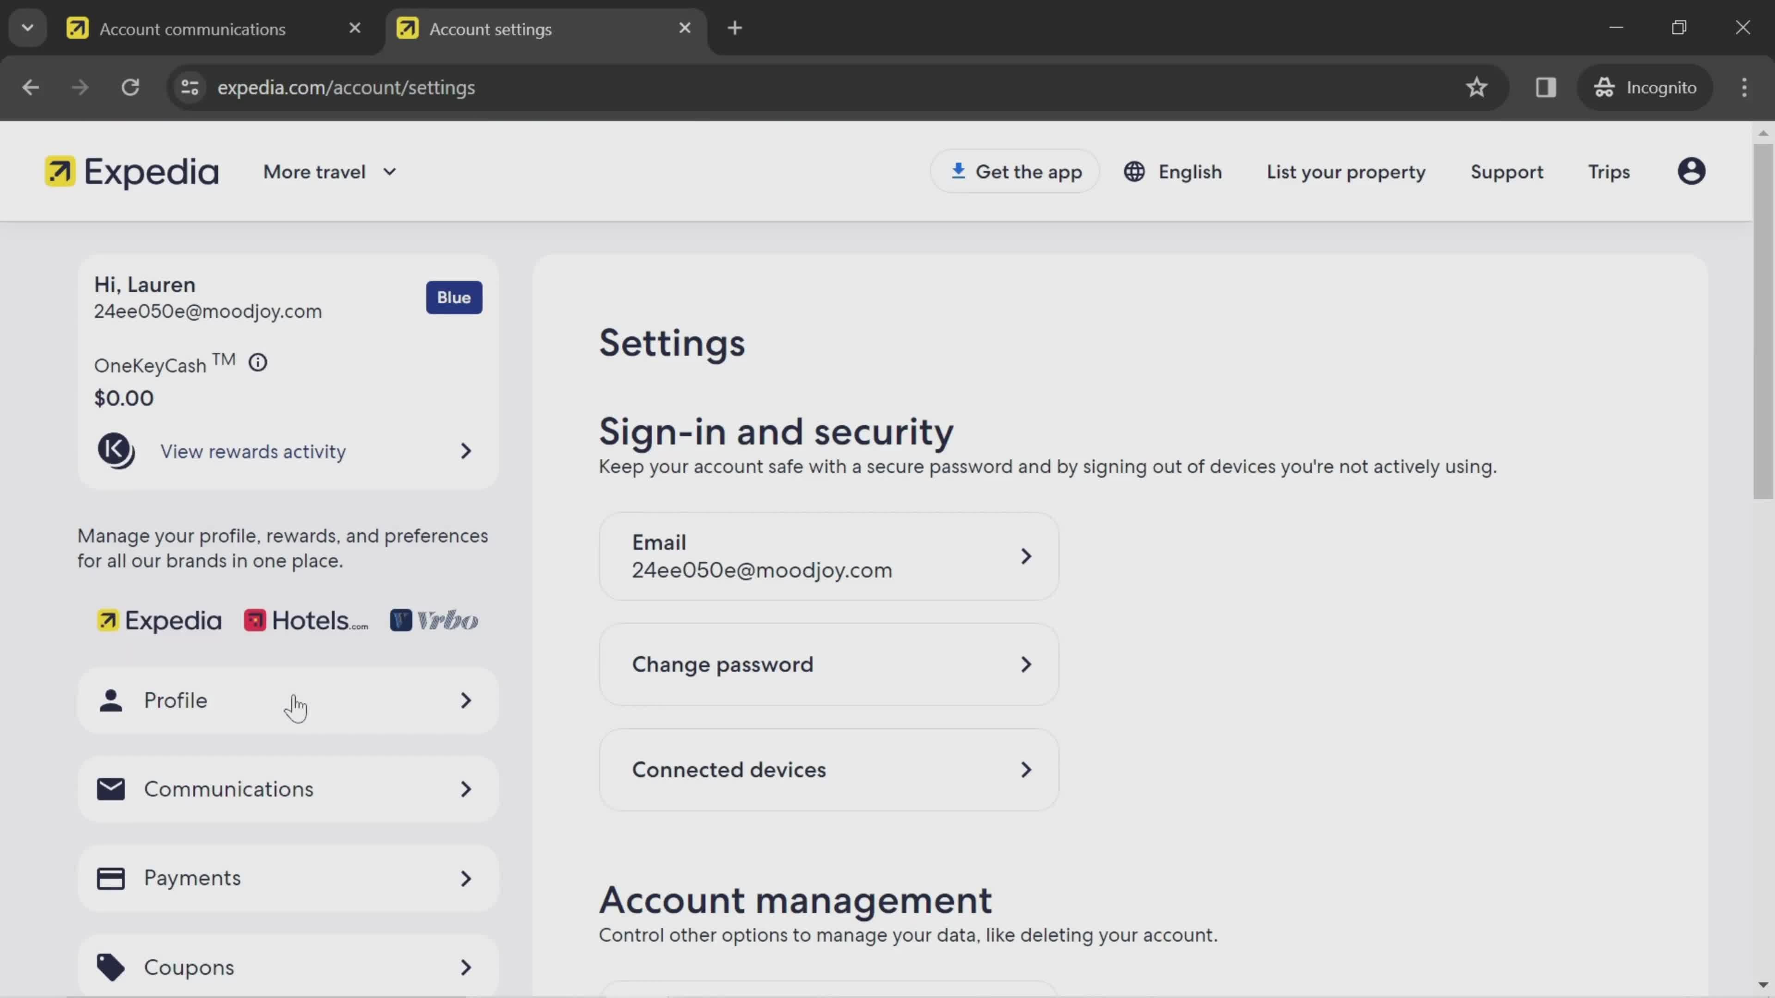Click the globe language icon

1134,171
